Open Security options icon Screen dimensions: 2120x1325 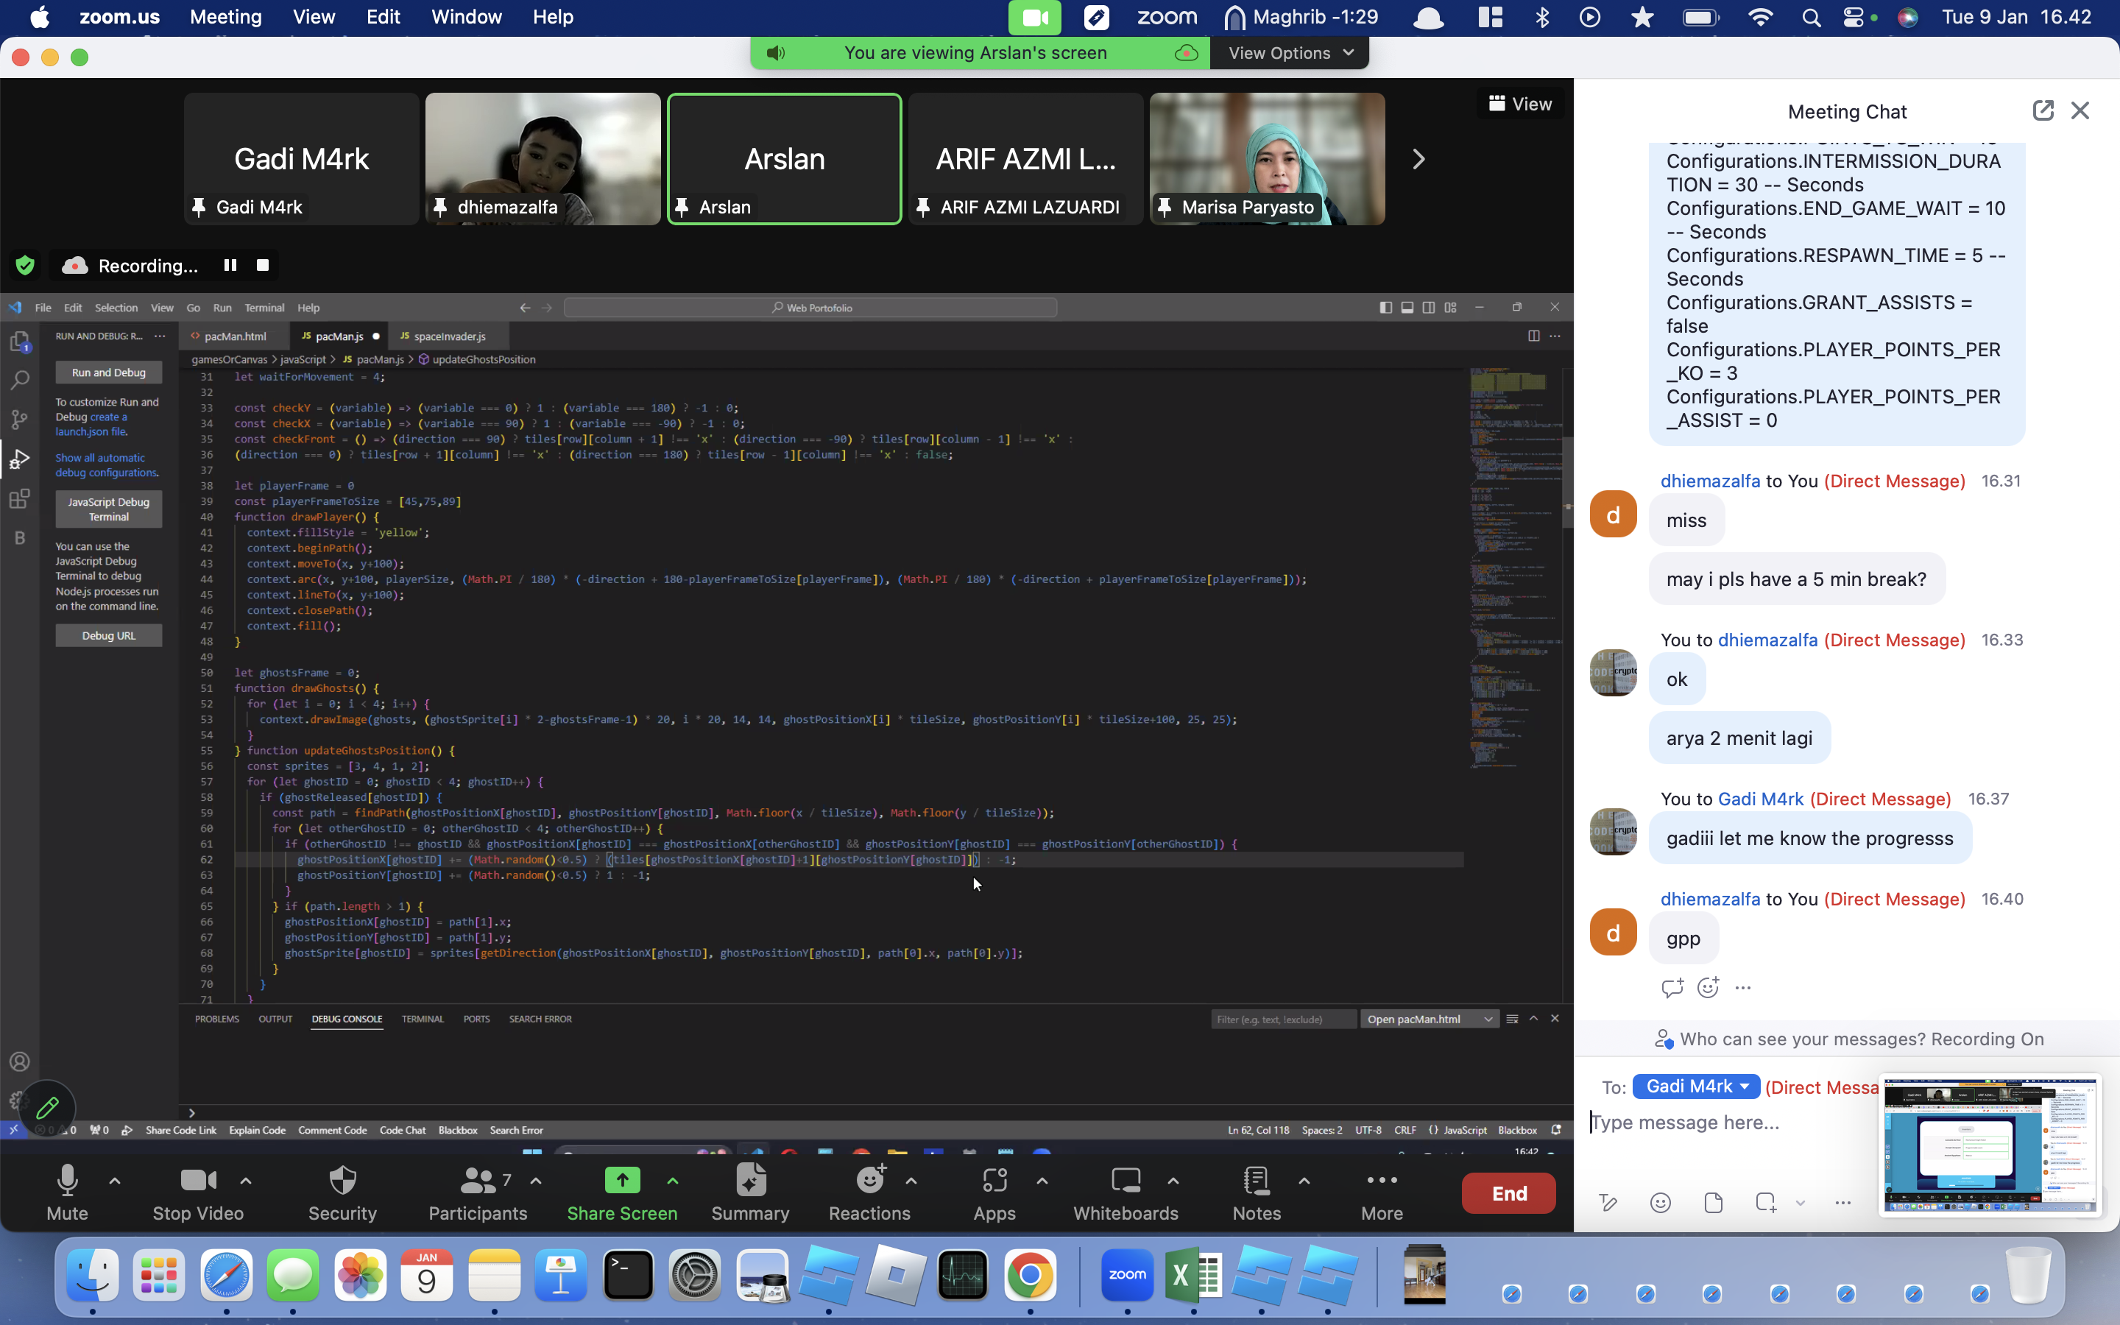pyautogui.click(x=342, y=1181)
